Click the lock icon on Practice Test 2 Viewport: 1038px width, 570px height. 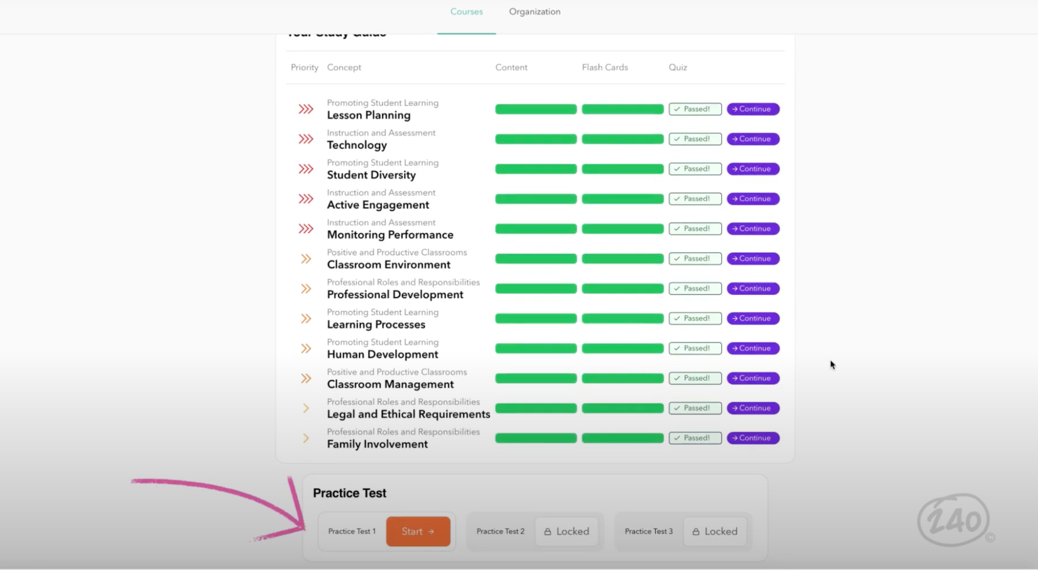(547, 531)
